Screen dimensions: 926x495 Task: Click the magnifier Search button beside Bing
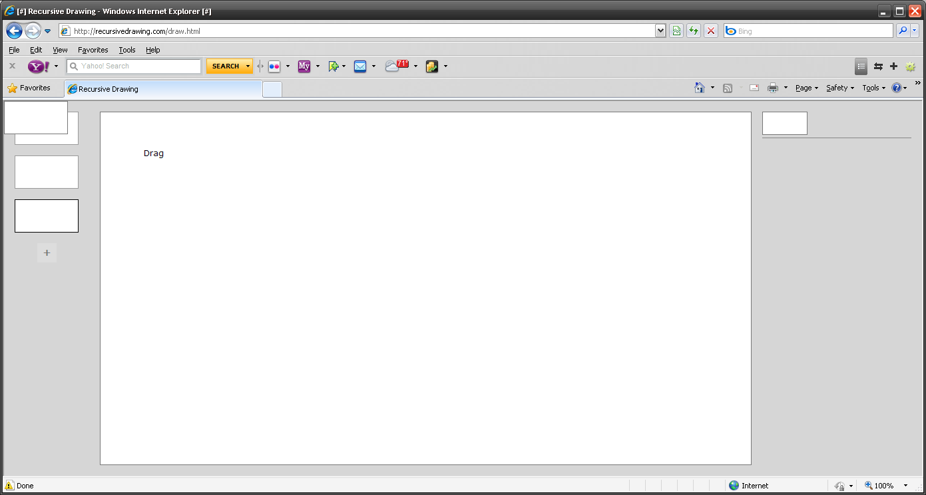[x=903, y=31]
